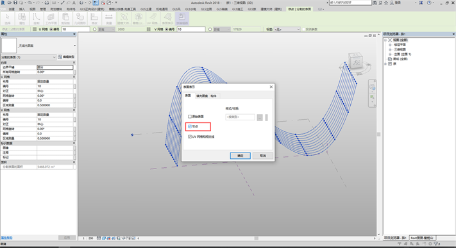Click the 测量 measure ribbon icon
The image size is (456, 248).
point(109,19)
